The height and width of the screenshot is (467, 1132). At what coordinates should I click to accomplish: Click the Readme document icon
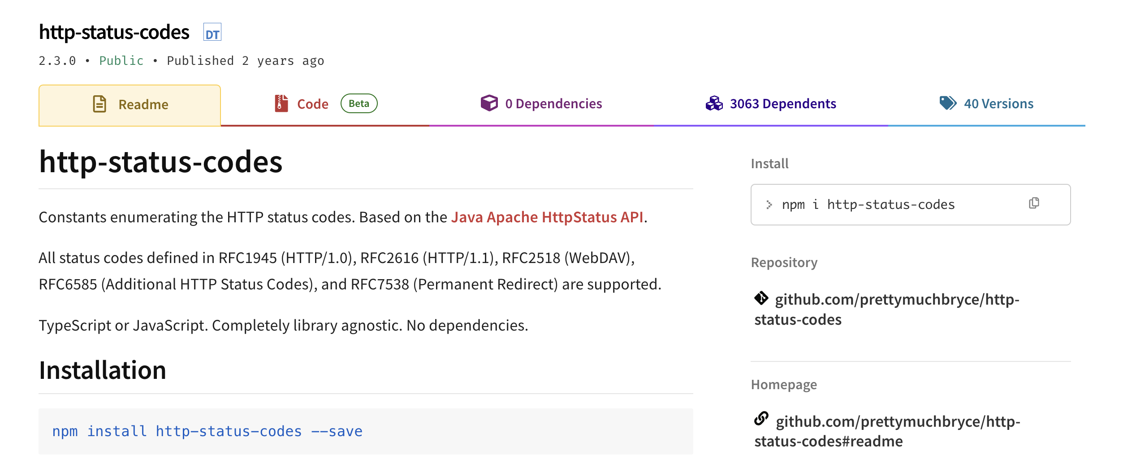[x=99, y=104]
